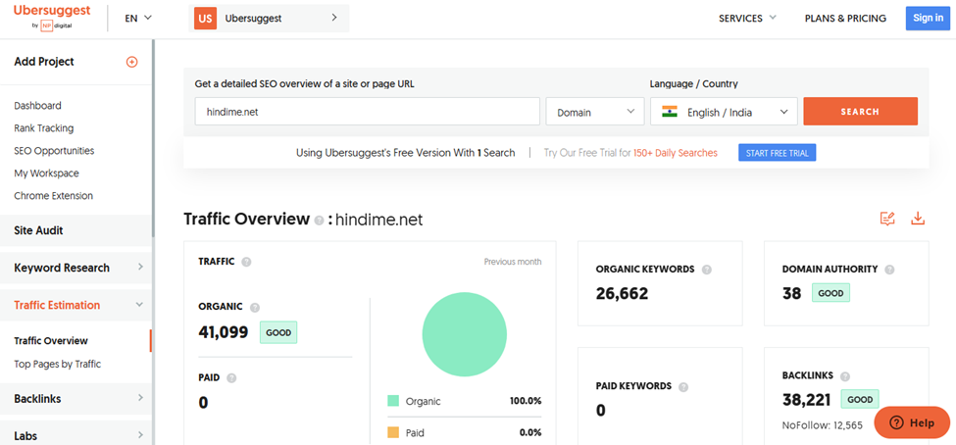
Task: Open Rank Tracking in the sidebar
Action: 44,128
